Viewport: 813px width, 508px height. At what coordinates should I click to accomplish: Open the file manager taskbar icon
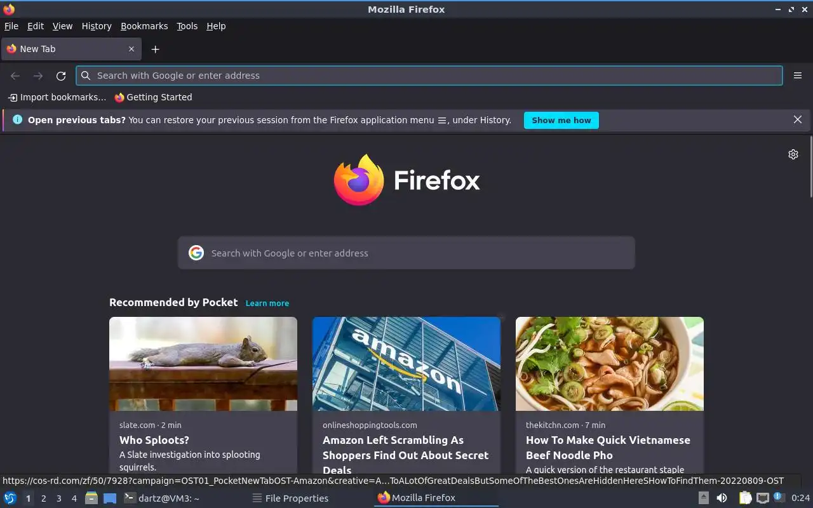[91, 498]
